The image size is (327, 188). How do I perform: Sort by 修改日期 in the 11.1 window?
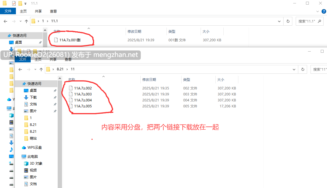tap(134, 31)
